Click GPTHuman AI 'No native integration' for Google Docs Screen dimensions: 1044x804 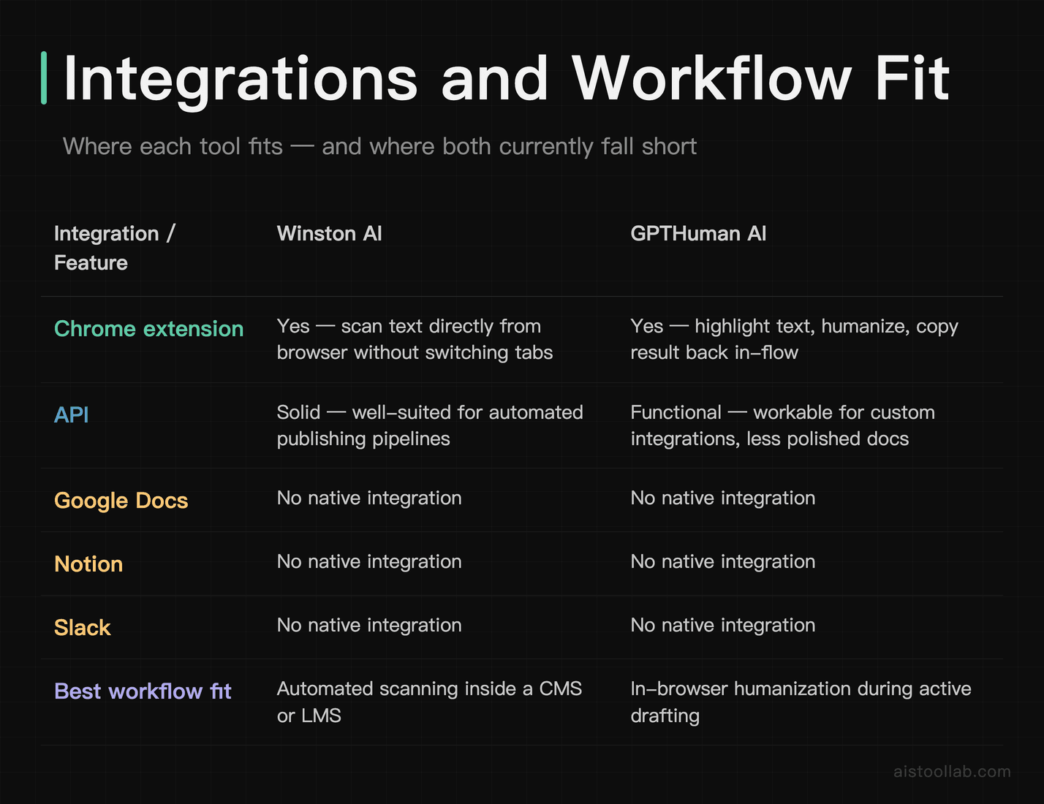click(722, 498)
